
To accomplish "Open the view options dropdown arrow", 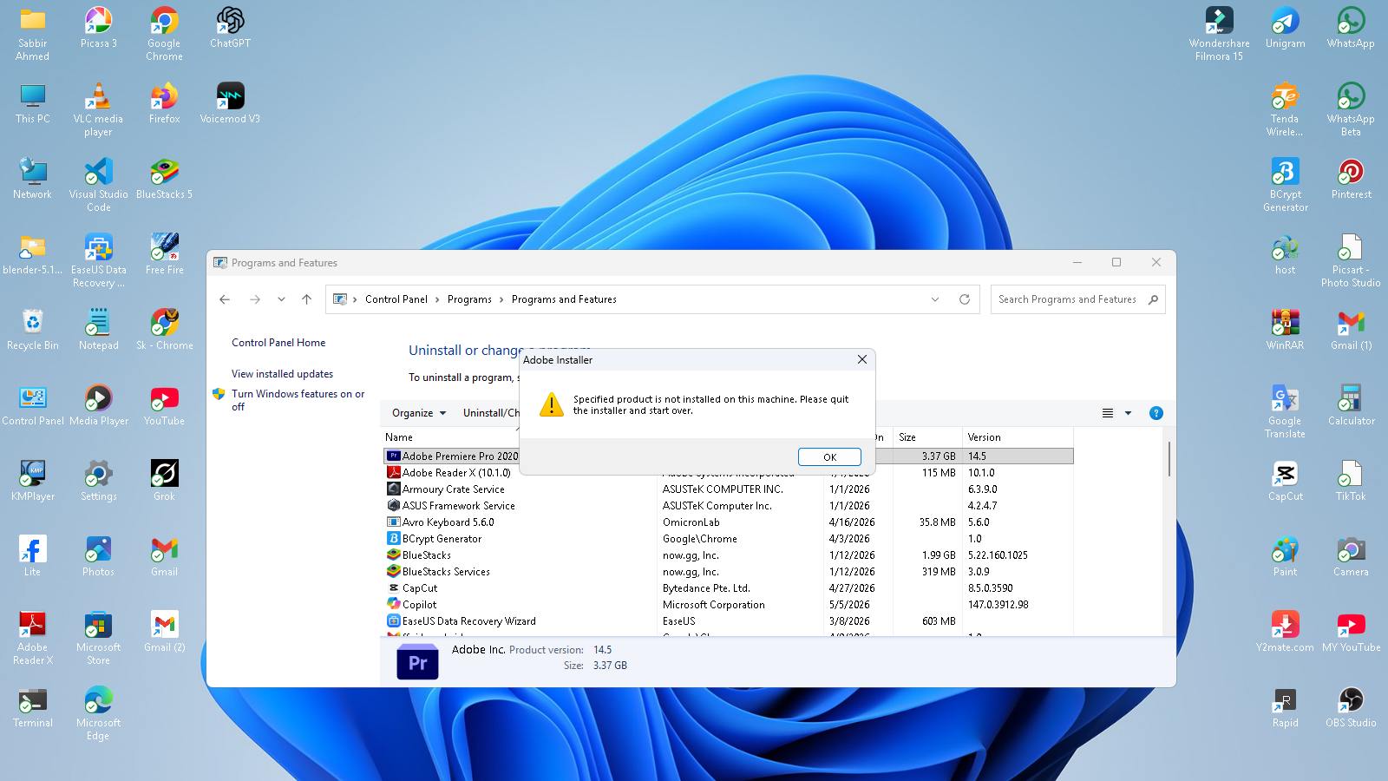I will [x=1128, y=413].
